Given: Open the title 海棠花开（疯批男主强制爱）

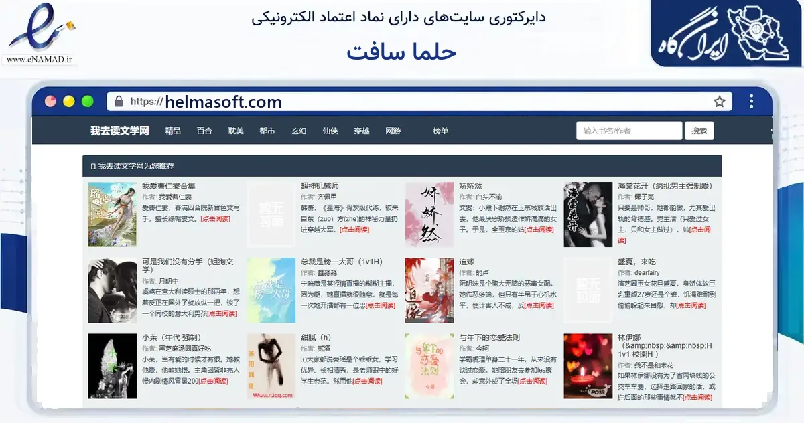Looking at the screenshot, I should pyautogui.click(x=665, y=186).
